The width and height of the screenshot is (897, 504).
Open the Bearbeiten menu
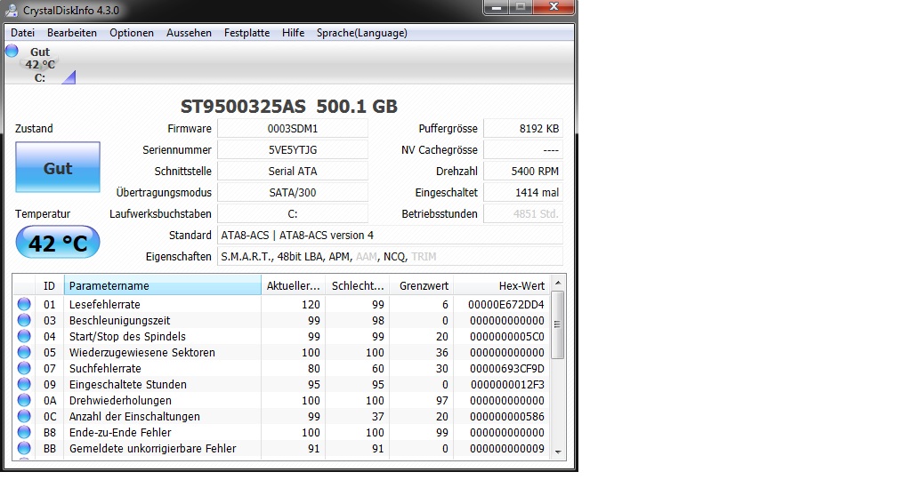72,33
